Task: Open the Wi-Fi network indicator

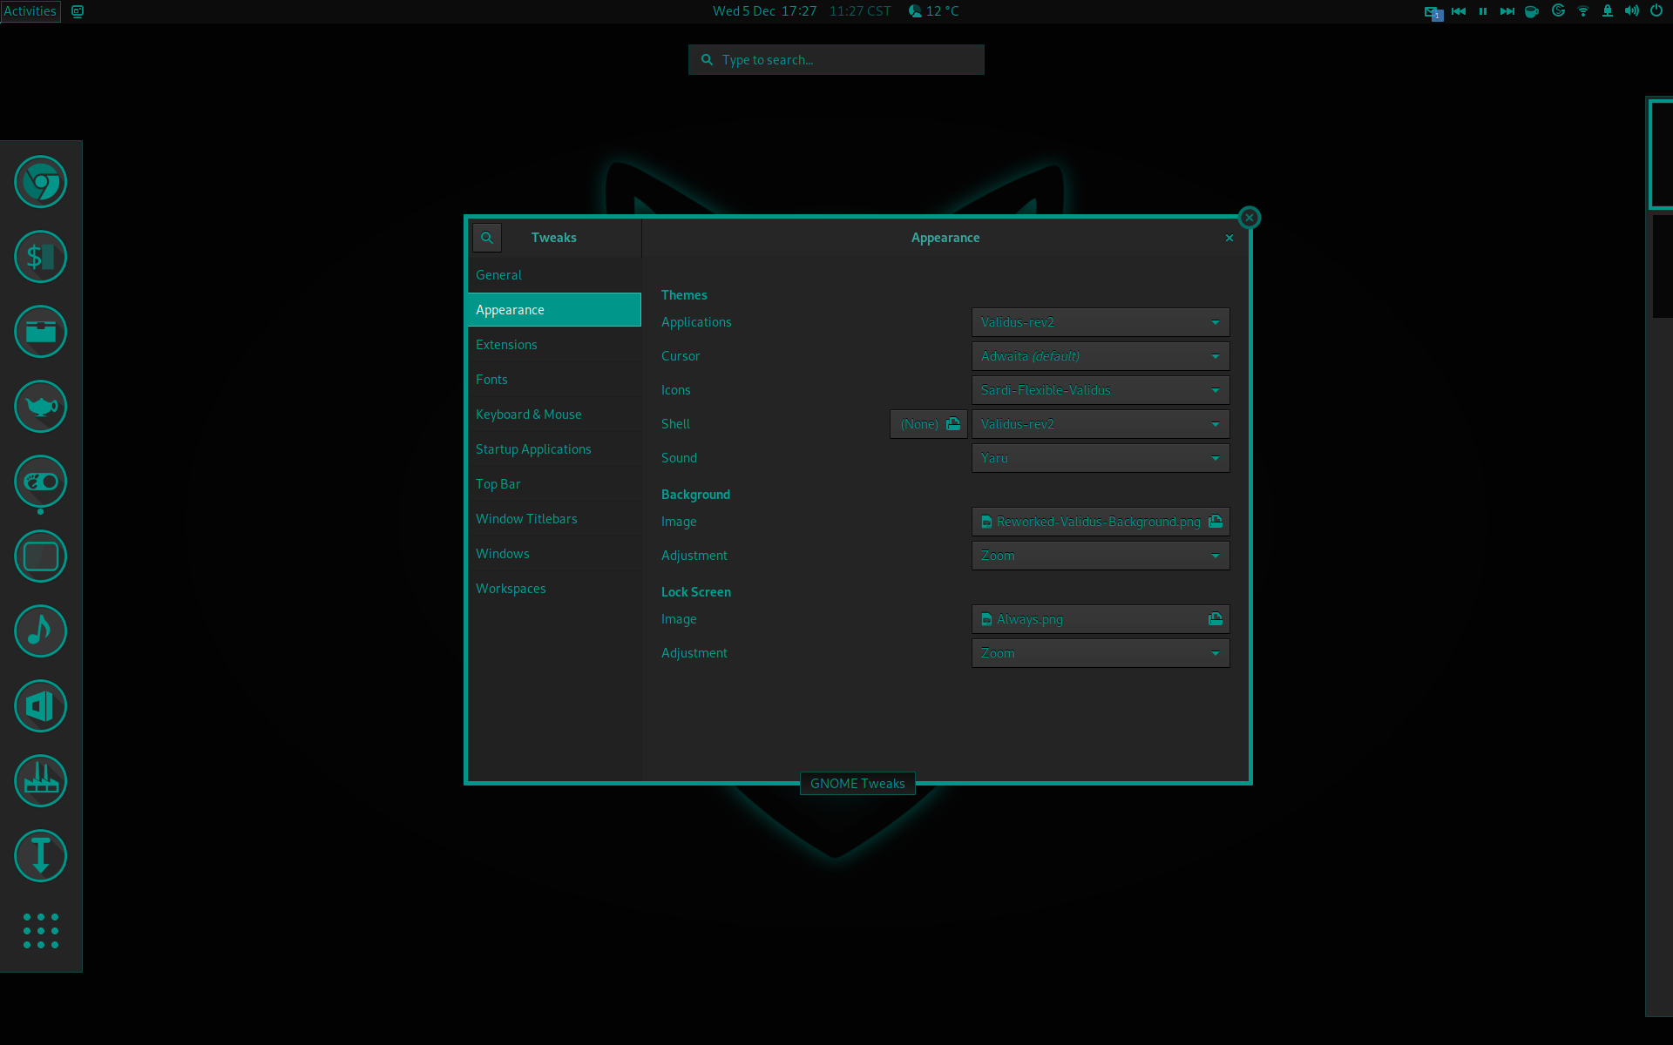Action: point(1583,11)
